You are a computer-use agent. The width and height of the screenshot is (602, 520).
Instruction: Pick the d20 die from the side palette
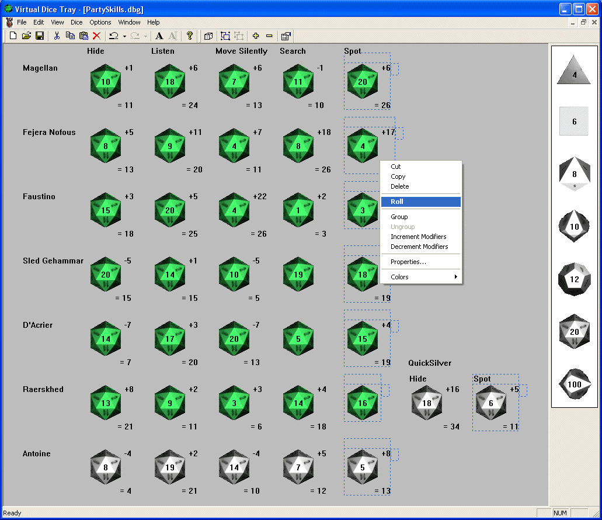(574, 331)
